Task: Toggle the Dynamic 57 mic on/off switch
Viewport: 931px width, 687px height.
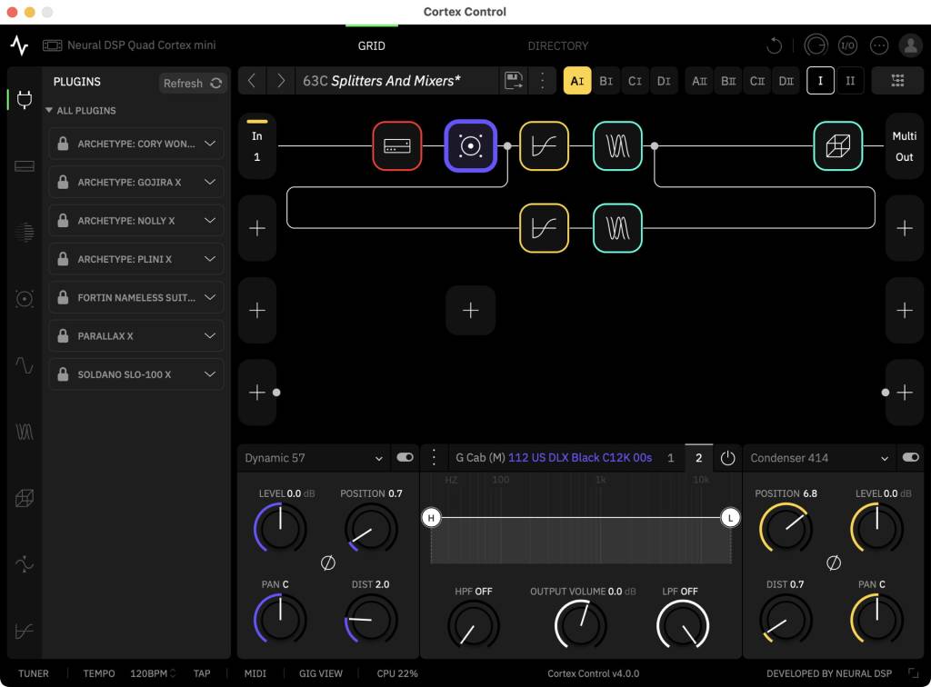Action: (405, 457)
